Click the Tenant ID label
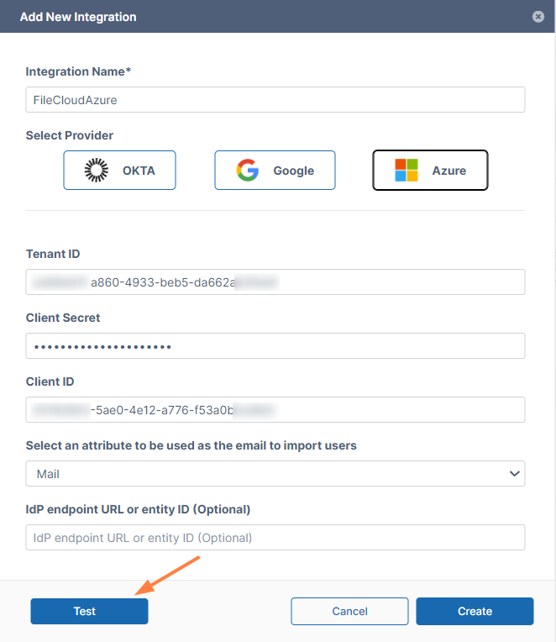Image resolution: width=556 pixels, height=642 pixels. (53, 254)
